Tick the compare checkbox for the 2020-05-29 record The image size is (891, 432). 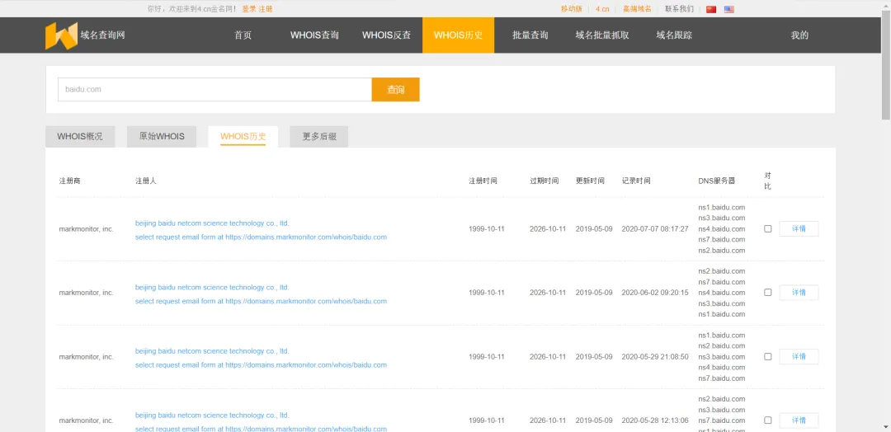tap(767, 357)
